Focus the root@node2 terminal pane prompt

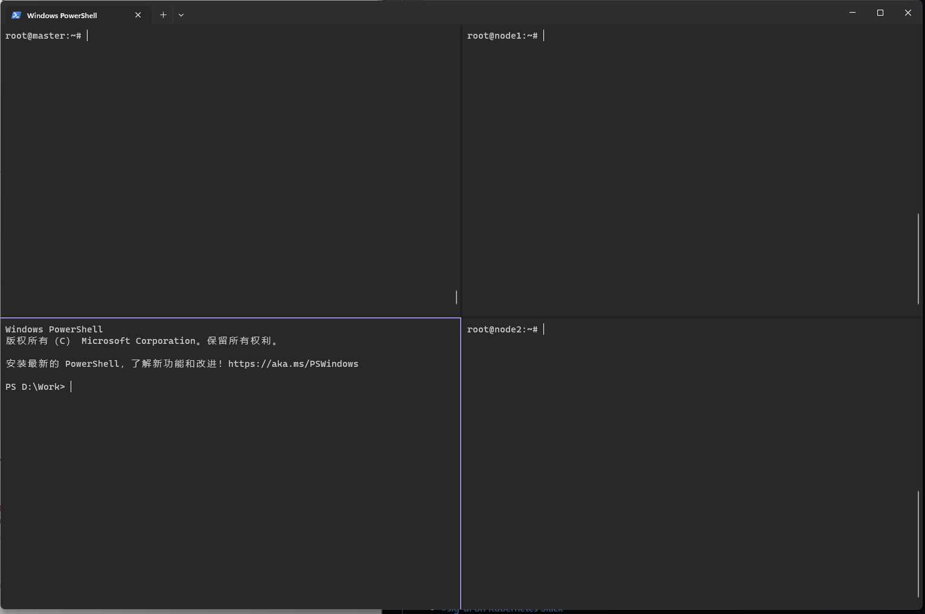pyautogui.click(x=502, y=329)
